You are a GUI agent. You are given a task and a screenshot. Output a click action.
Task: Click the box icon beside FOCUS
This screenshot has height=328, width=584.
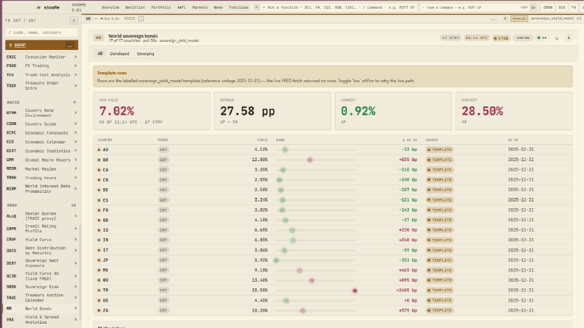pyautogui.click(x=141, y=18)
